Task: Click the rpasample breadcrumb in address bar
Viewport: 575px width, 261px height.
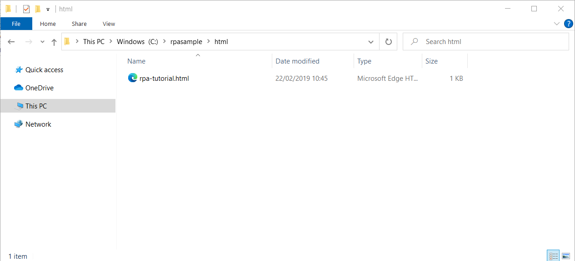Action: click(186, 42)
